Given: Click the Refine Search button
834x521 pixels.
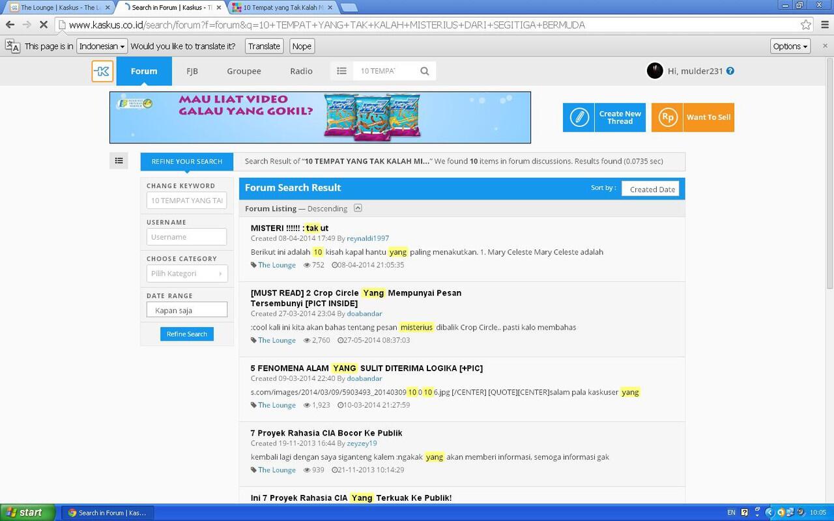Looking at the screenshot, I should tap(187, 334).
